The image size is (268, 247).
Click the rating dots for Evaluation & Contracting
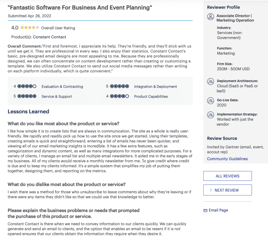tap(27, 86)
